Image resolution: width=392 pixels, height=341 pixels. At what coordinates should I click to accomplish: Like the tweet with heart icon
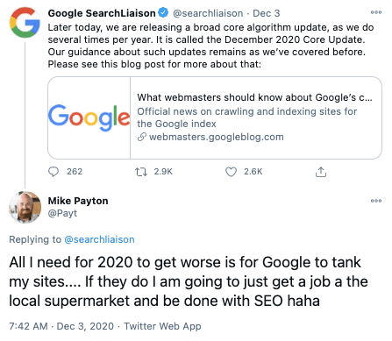click(x=231, y=172)
